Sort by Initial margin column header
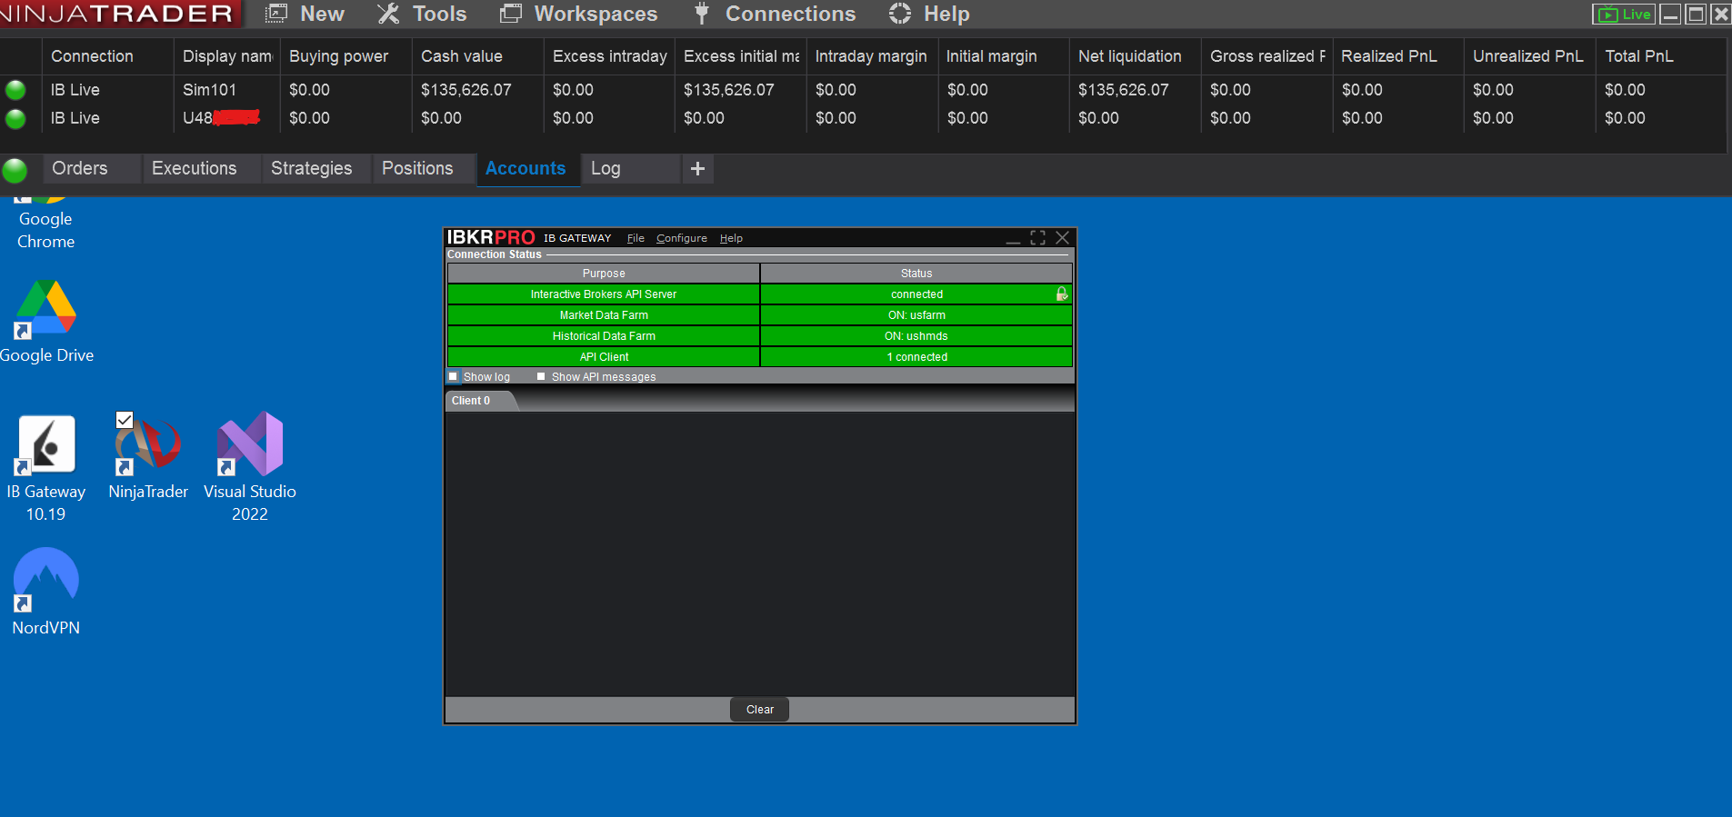The height and width of the screenshot is (817, 1732). click(x=1003, y=56)
